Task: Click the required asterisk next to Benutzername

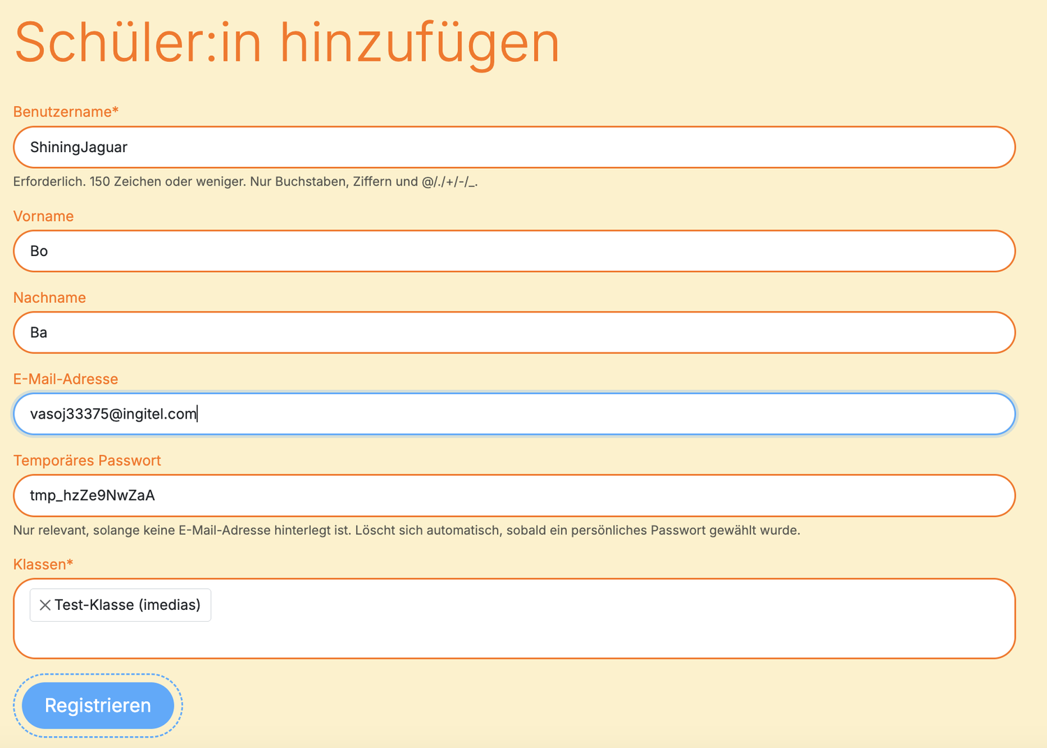Action: [x=116, y=111]
